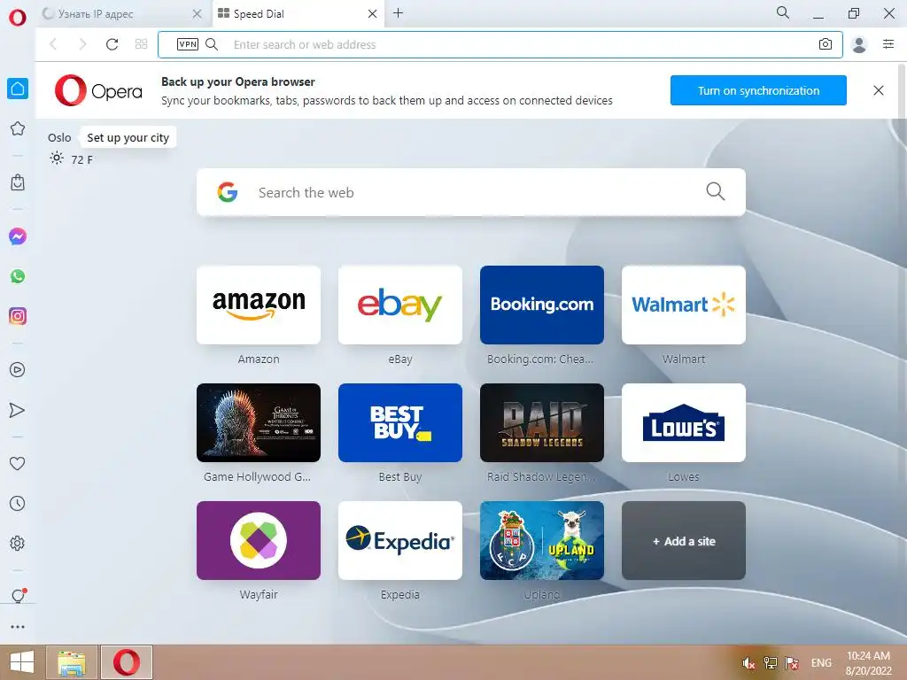Open the Shopping corner sidebar icon
907x680 pixels.
[x=18, y=182]
